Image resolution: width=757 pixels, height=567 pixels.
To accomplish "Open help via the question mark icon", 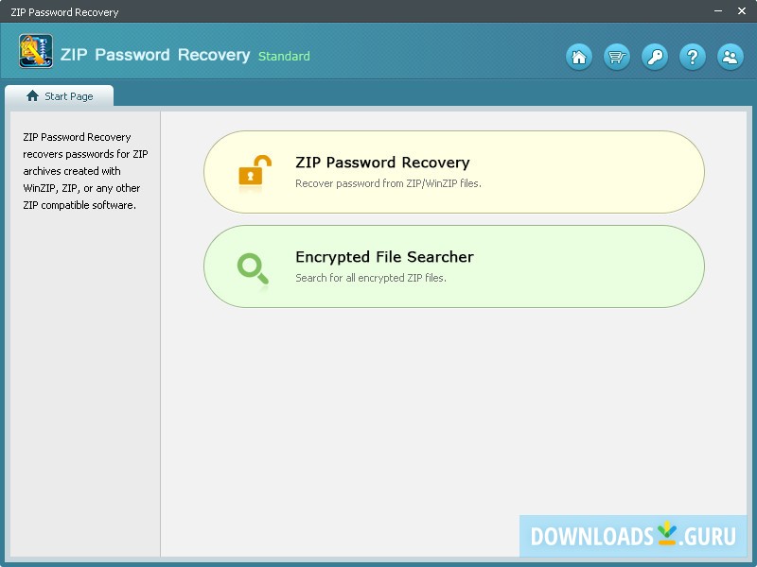I will tap(693, 58).
